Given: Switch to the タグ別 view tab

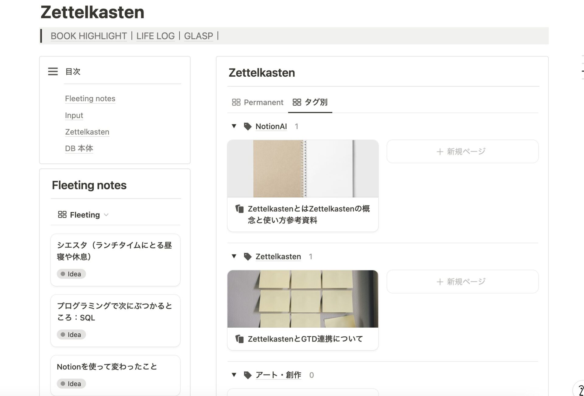Looking at the screenshot, I should tap(310, 102).
